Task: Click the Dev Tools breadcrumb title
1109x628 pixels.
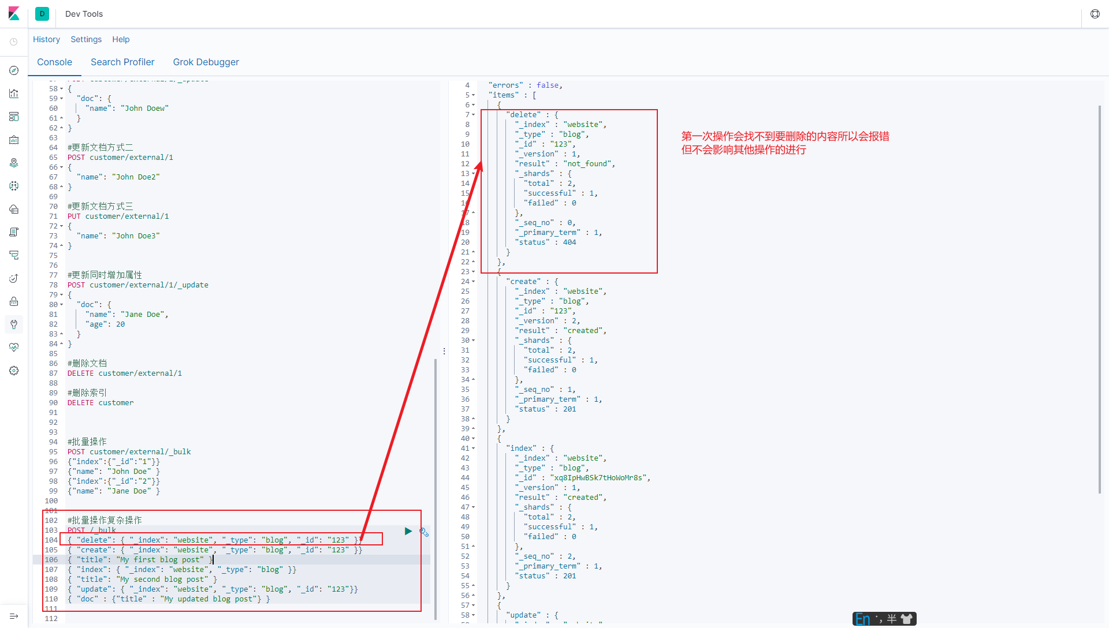Action: tap(84, 14)
